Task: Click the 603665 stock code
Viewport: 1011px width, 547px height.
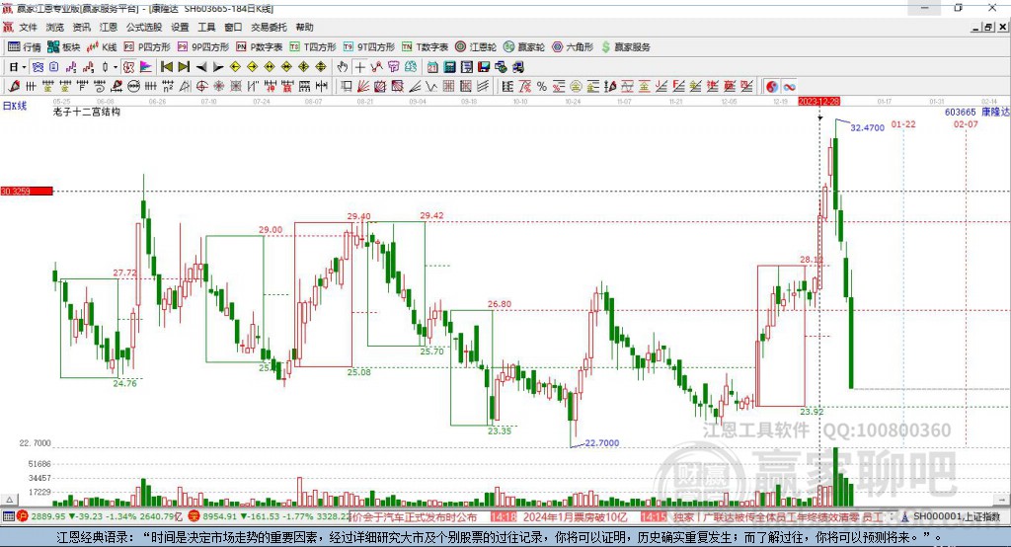Action: [x=960, y=113]
